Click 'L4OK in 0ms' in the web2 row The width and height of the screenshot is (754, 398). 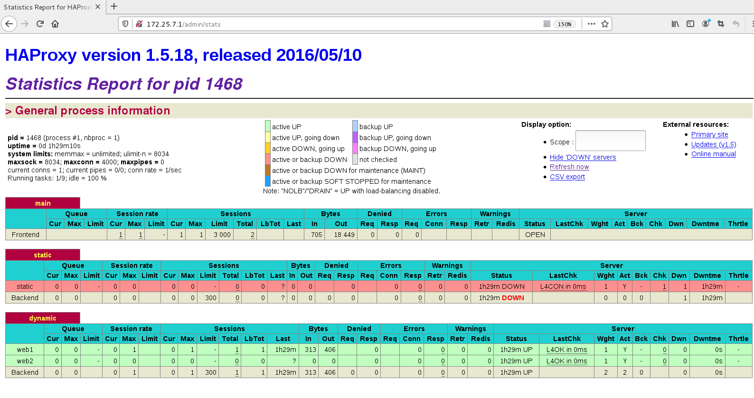tap(567, 361)
